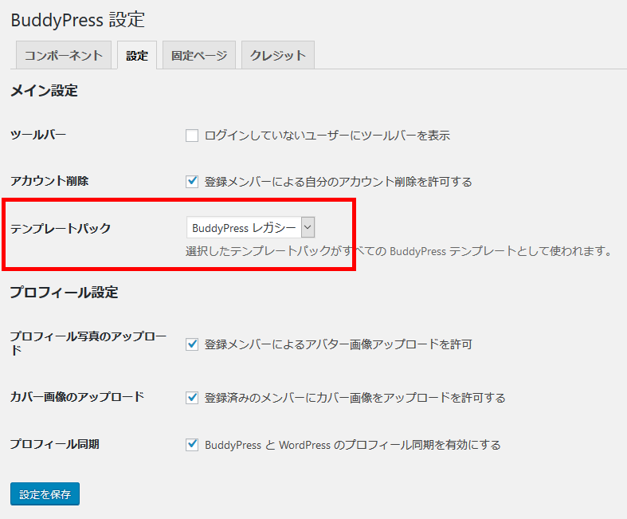Open the クレジット tab
This screenshot has width=627, height=519.
(x=278, y=55)
